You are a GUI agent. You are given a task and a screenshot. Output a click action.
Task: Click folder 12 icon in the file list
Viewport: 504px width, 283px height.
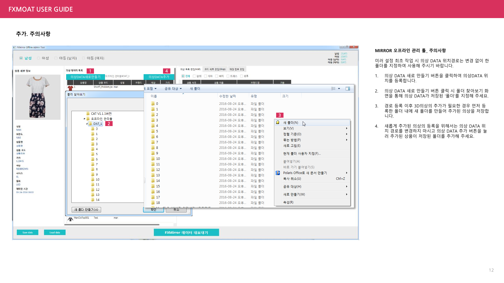pos(153,170)
